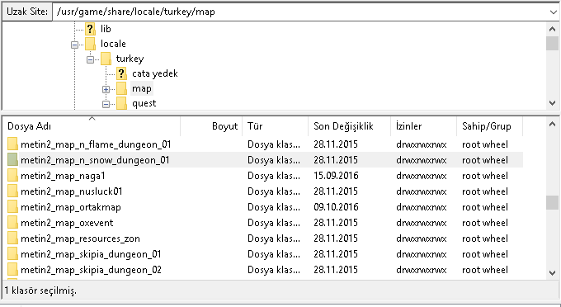561x307 pixels.
Task: Click the locale folder icon in tree
Action: click(90, 44)
